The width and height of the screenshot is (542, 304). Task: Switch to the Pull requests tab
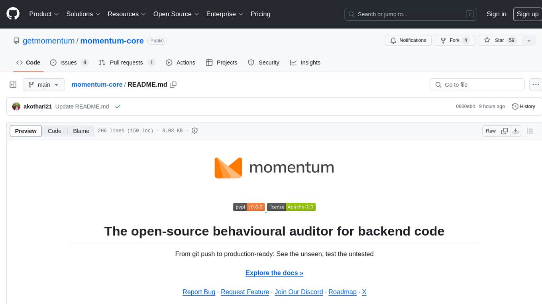(127, 62)
